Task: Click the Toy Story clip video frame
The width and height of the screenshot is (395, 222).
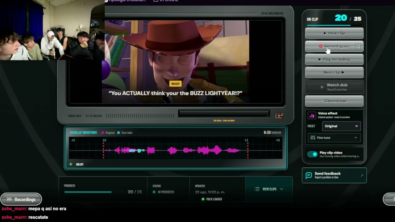Action: (x=175, y=62)
